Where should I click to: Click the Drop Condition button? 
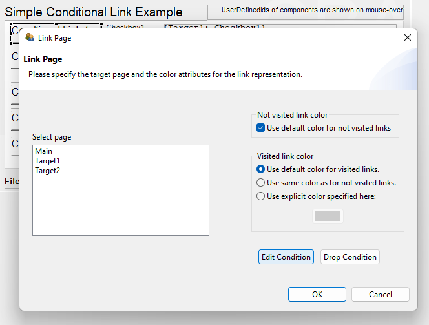click(x=350, y=257)
